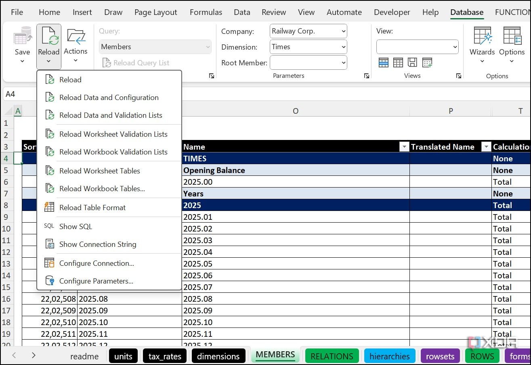Choose Reload Worksheet Validation Lists
The height and width of the screenshot is (365, 531).
109,134
